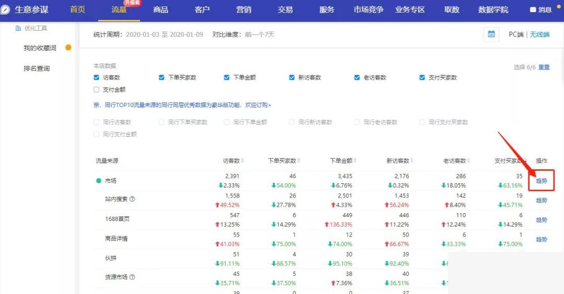Collapse the 市场 traffic source row
Screen dimensions: 564x294
coord(99,181)
